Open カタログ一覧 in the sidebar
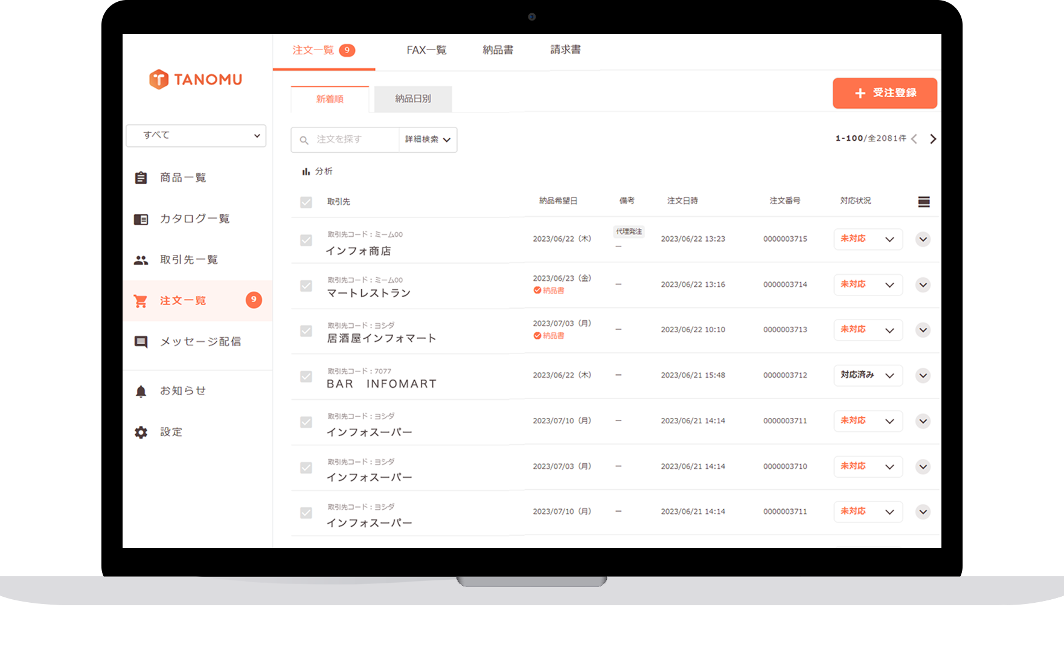 pos(197,219)
